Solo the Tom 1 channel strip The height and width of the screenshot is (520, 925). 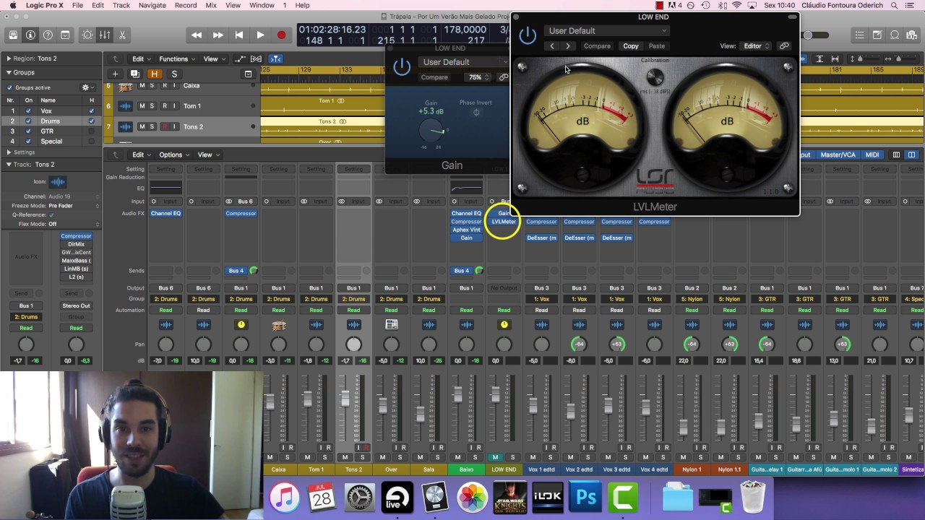tap(324, 457)
